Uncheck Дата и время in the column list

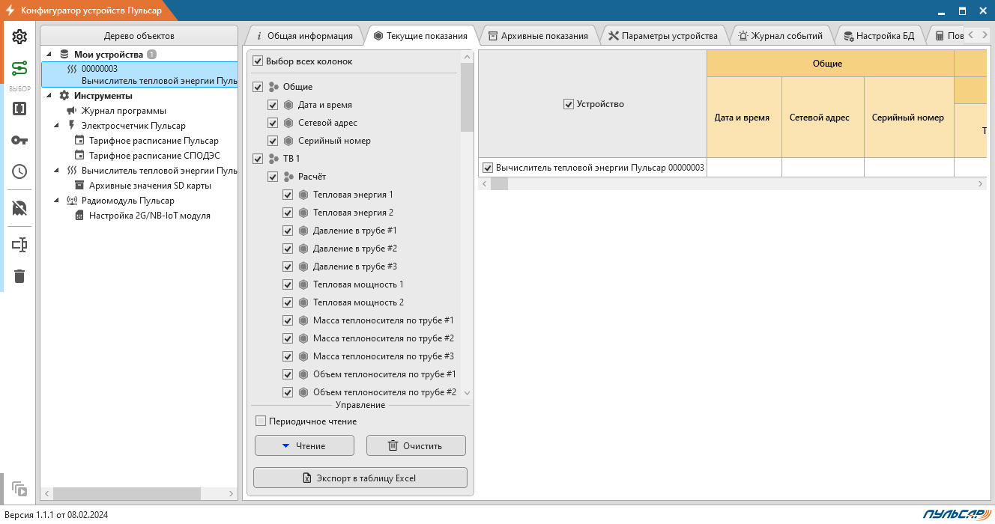(x=273, y=105)
